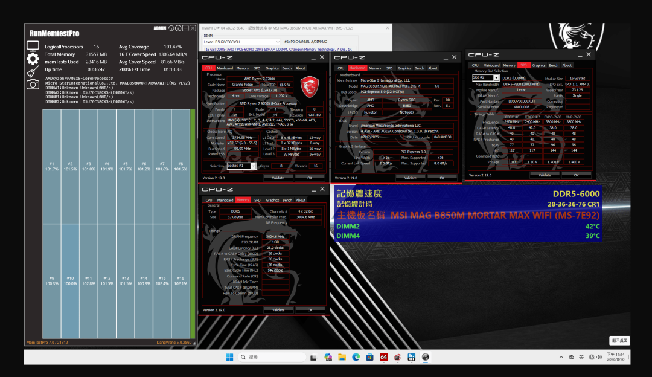Screen dimensions: 652x377
Task: Show RunMemtestPro info icon
Action: point(178,28)
